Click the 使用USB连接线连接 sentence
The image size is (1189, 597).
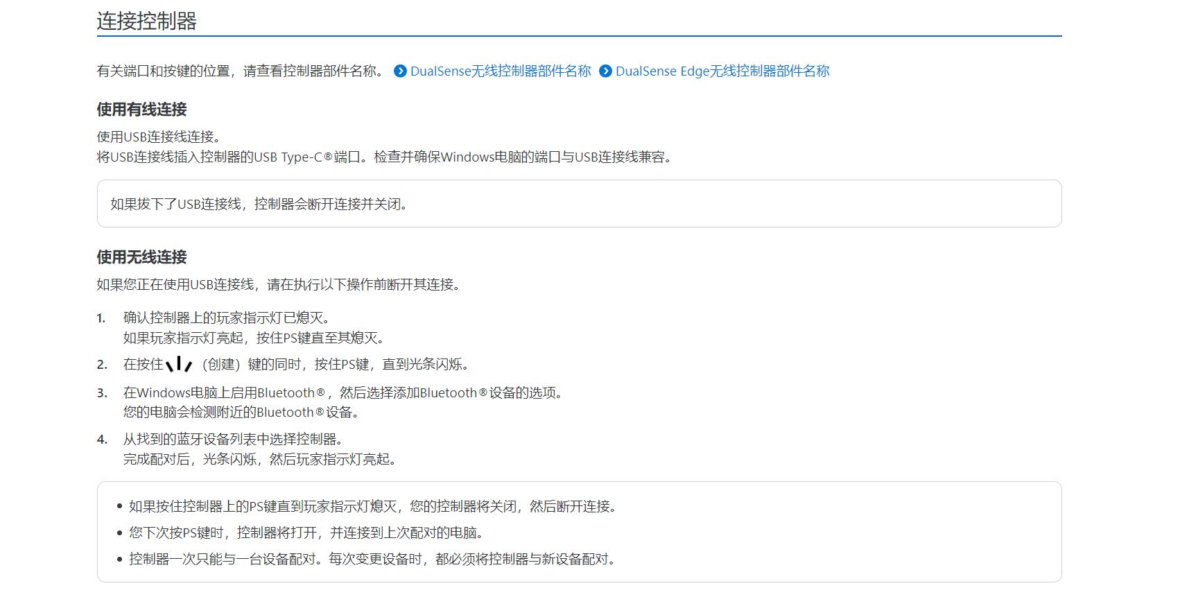click(159, 137)
